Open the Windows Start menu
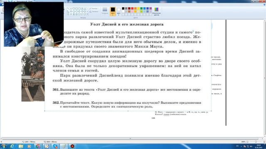 coord(4,146)
